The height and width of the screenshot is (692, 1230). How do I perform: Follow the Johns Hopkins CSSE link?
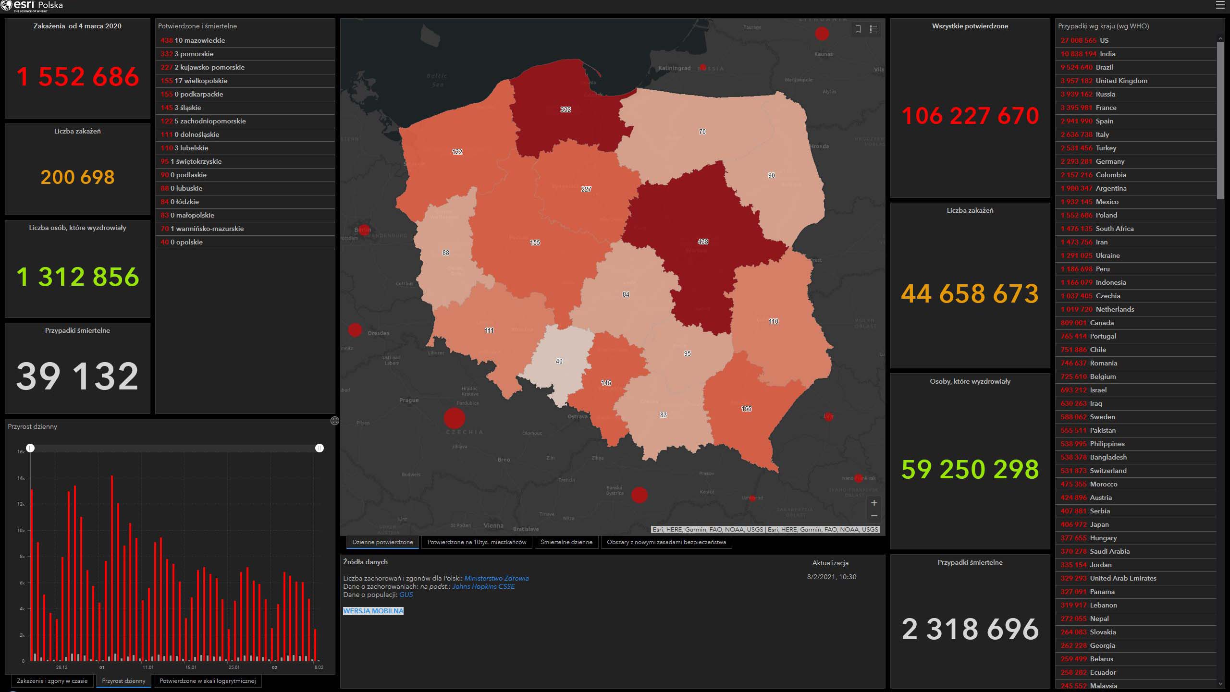[x=483, y=586]
